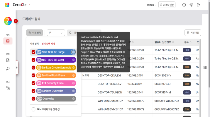
Task: Click the round Z avatar logo in sidebar
Action: point(8,21)
